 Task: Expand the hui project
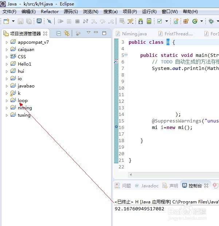tap(7, 71)
